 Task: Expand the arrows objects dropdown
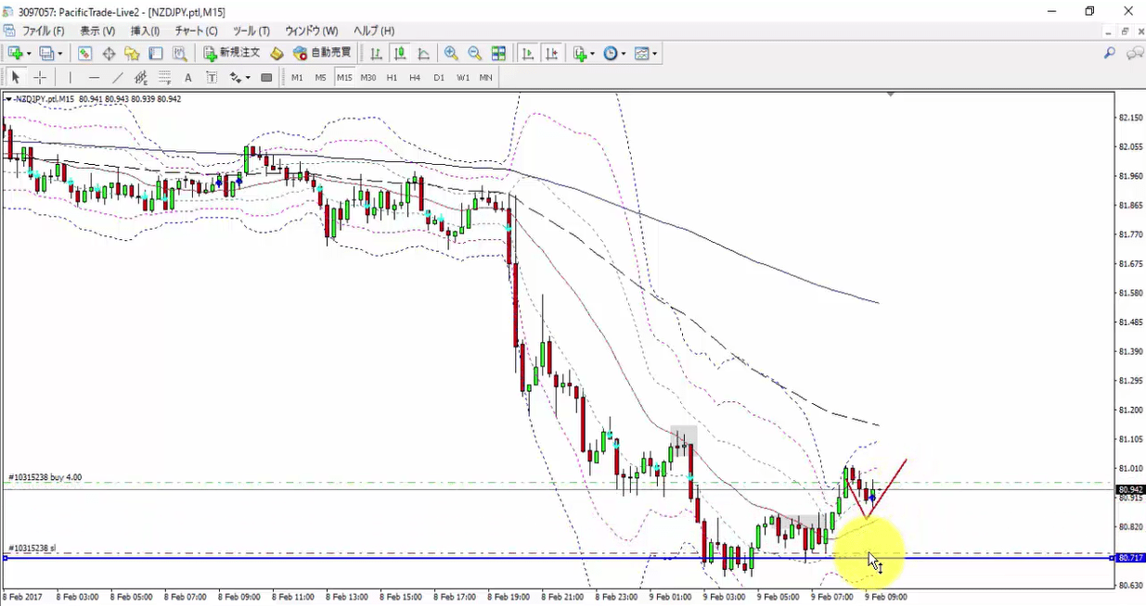coord(249,77)
